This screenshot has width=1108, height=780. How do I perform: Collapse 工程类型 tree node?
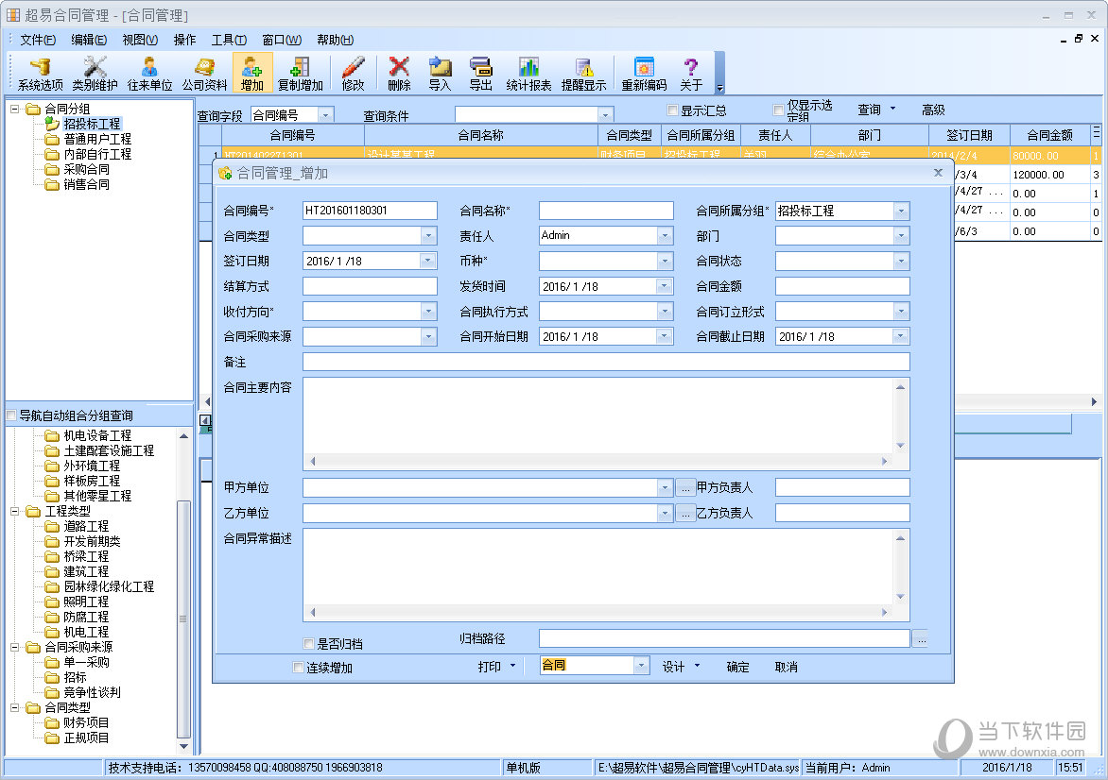(14, 511)
